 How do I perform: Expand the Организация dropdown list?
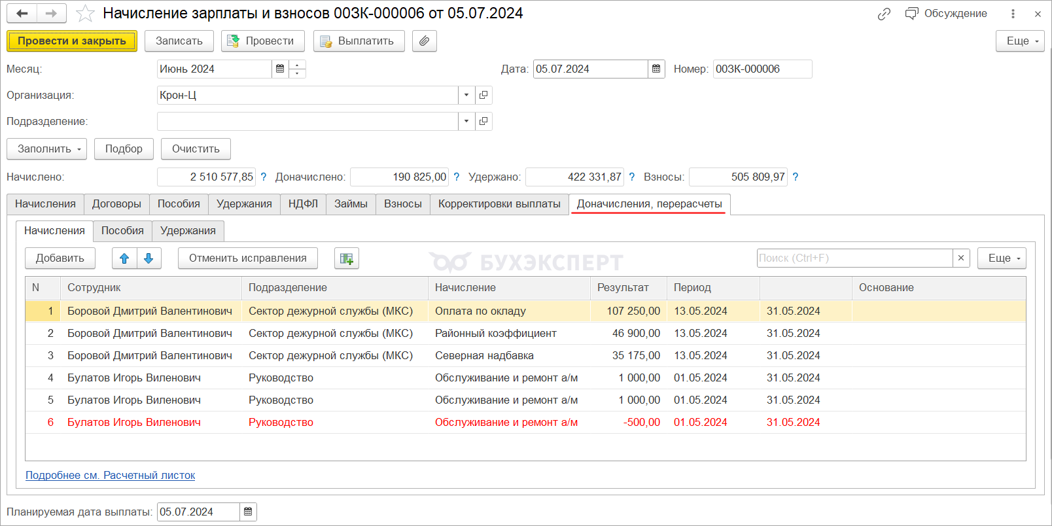pyautogui.click(x=466, y=95)
